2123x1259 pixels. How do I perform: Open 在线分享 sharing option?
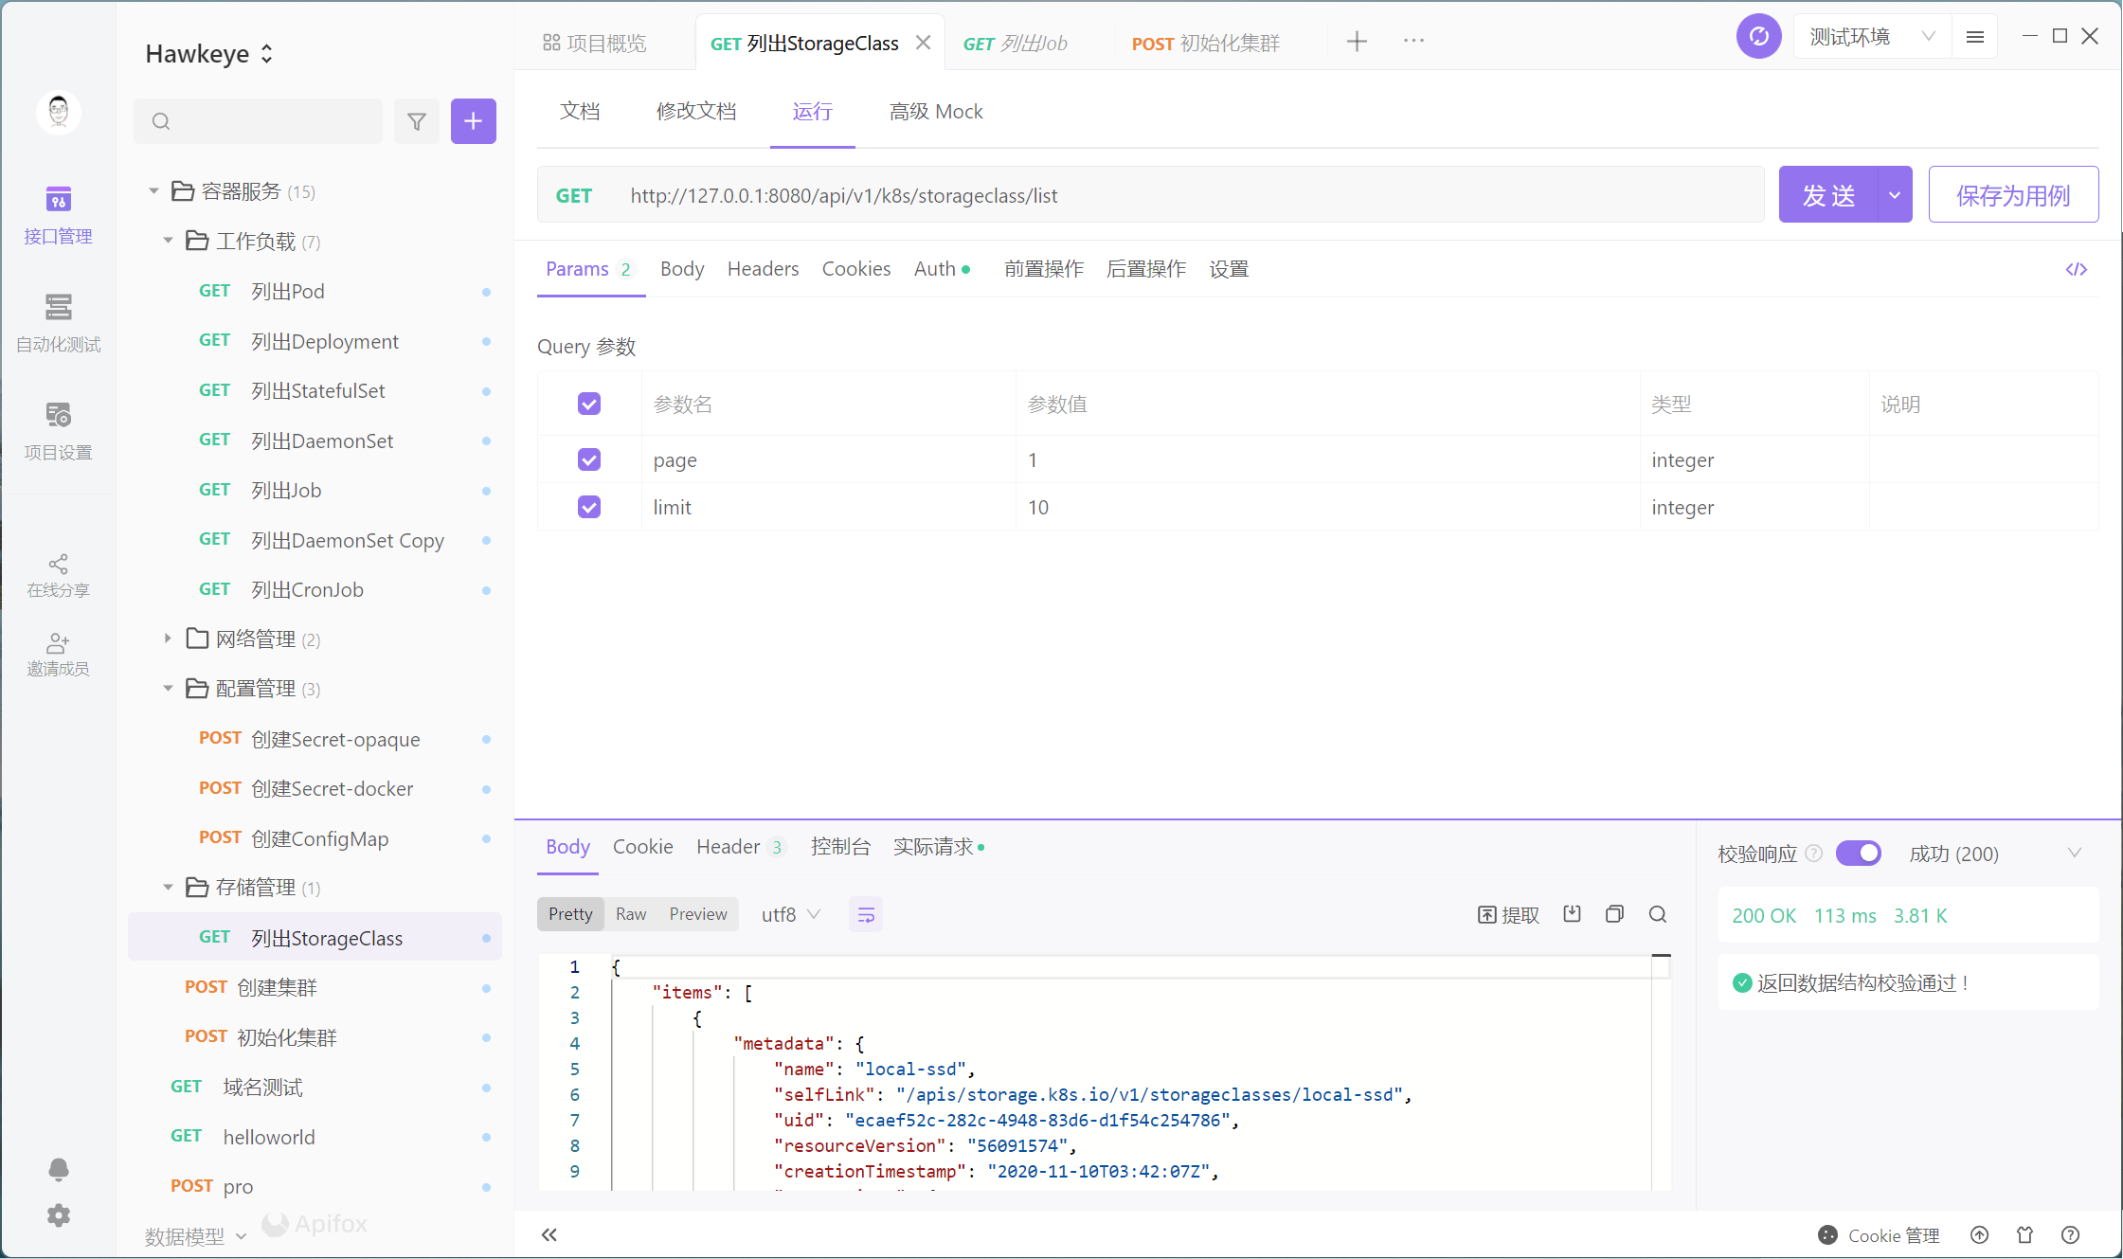click(58, 576)
